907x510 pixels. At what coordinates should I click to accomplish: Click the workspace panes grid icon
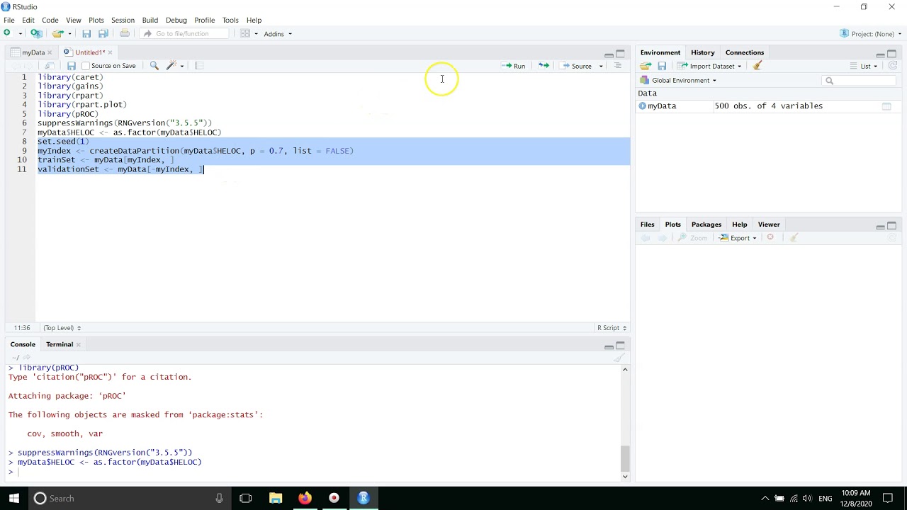point(245,33)
